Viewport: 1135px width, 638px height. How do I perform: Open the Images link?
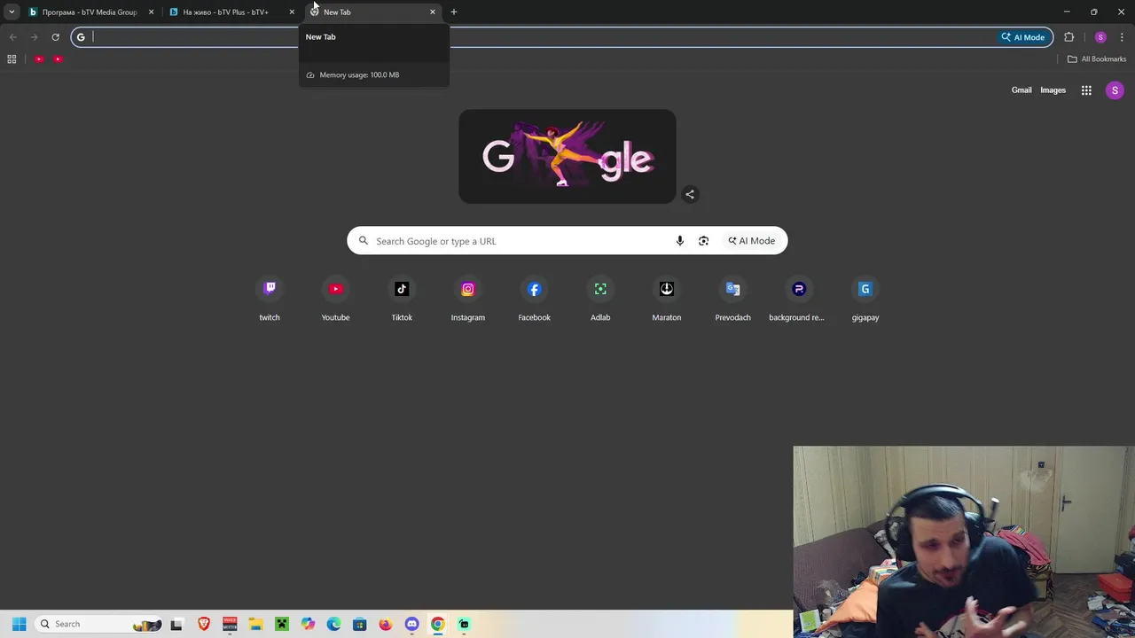[x=1053, y=90]
